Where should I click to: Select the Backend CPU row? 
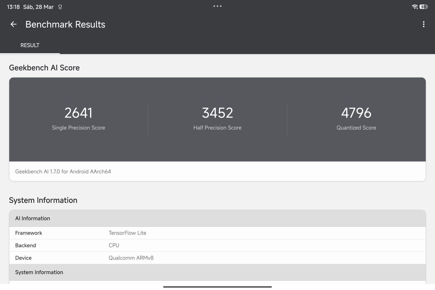[217, 246]
